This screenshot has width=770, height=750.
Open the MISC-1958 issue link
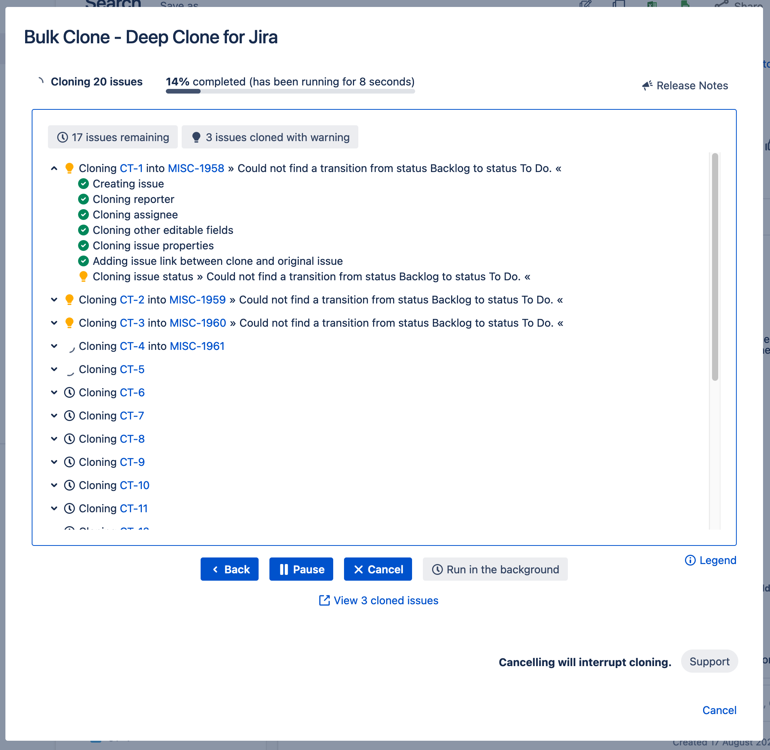pyautogui.click(x=196, y=168)
